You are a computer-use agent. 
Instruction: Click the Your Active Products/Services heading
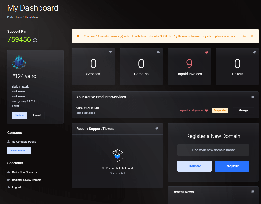[101, 97]
